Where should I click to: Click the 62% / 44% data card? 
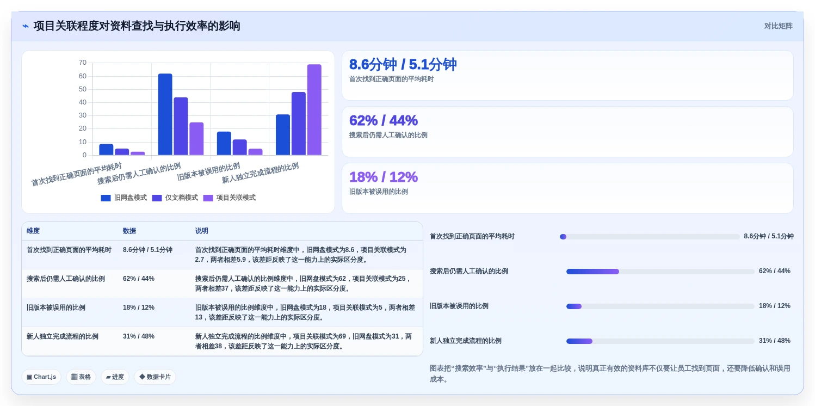(x=567, y=132)
